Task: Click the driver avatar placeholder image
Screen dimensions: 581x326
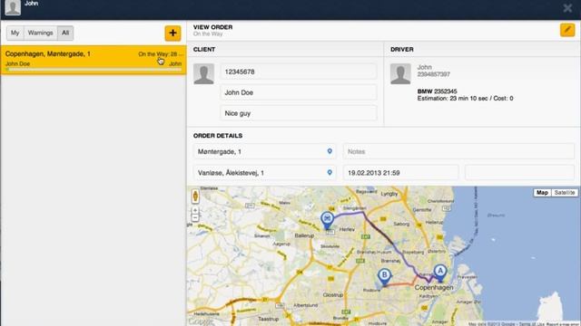Action: pos(400,73)
